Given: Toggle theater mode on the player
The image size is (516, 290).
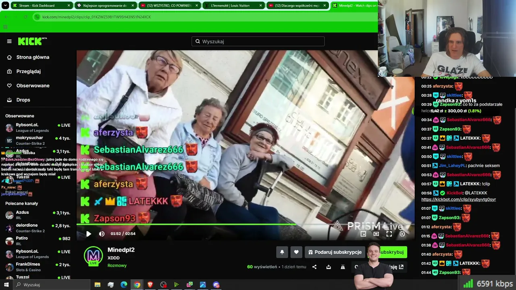Looking at the screenshot, I should pyautogui.click(x=376, y=234).
